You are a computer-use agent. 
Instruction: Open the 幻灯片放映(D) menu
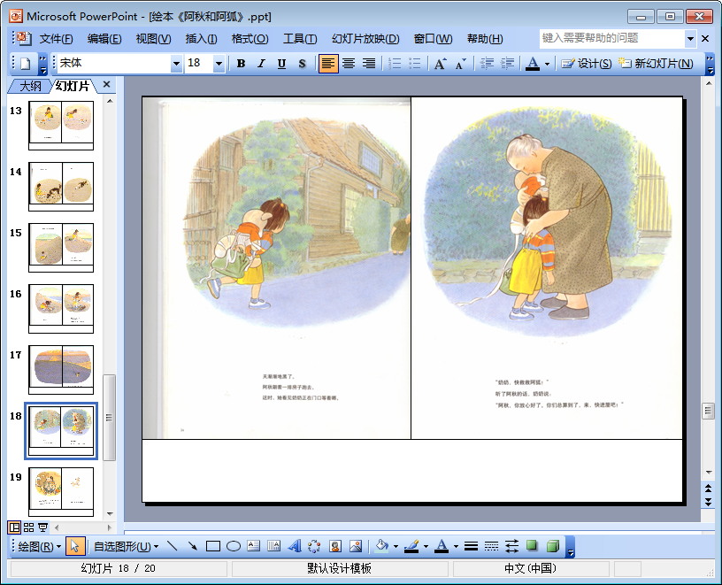click(365, 39)
